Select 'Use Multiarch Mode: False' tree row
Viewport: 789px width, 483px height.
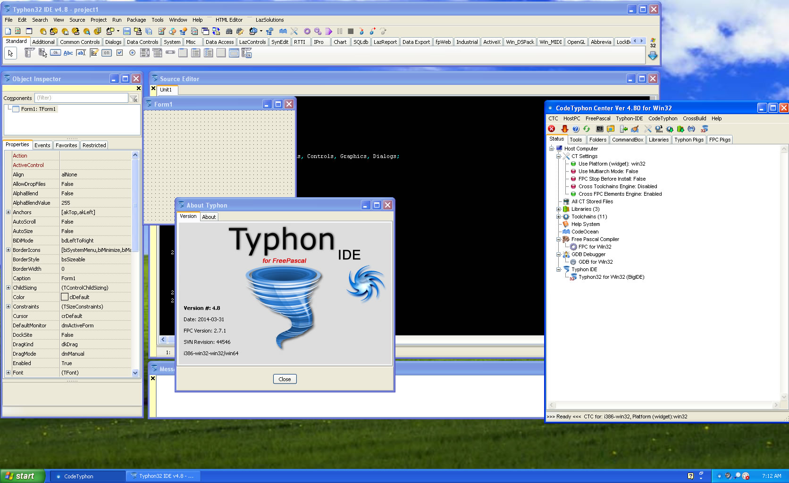coord(608,171)
